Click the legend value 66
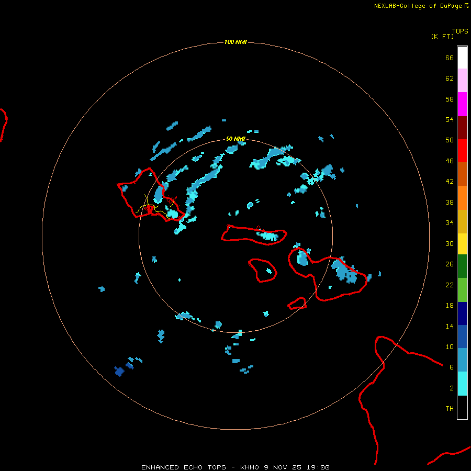This screenshot has height=471, width=471. (x=450, y=58)
